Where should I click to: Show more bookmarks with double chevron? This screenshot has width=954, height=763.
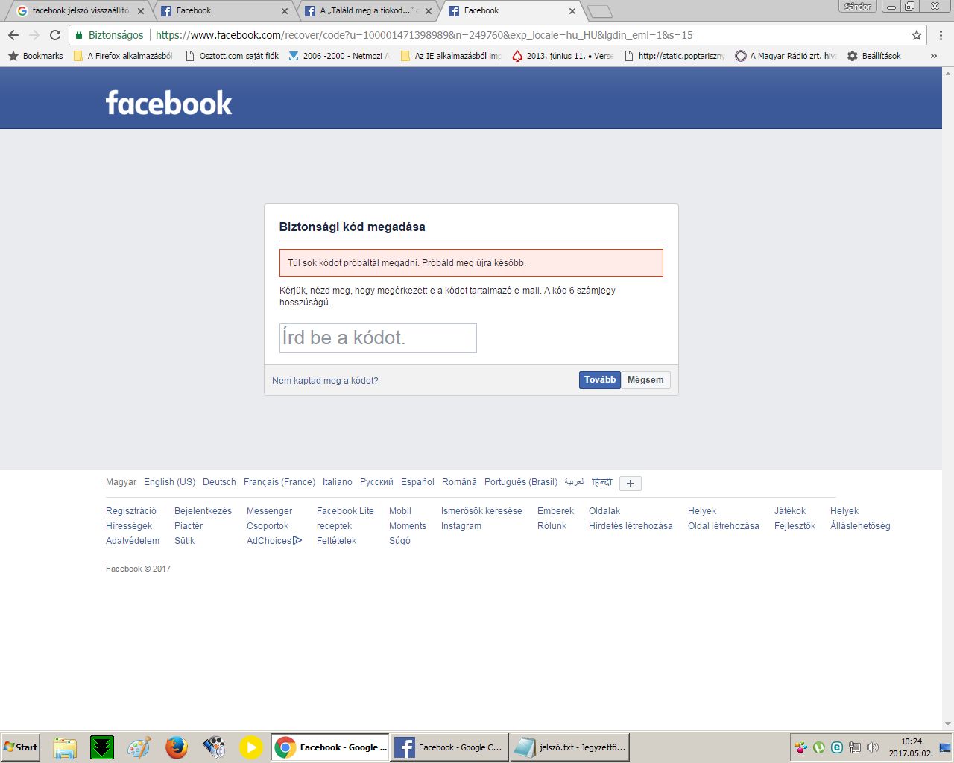tap(933, 56)
